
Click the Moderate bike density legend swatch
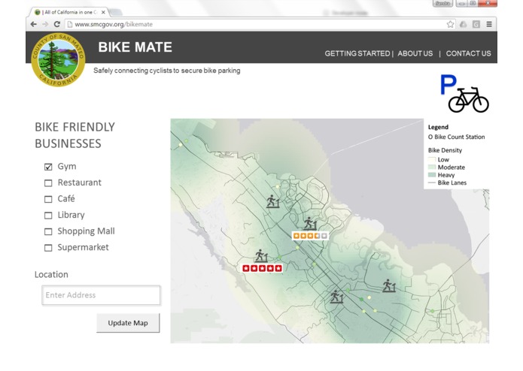point(432,167)
